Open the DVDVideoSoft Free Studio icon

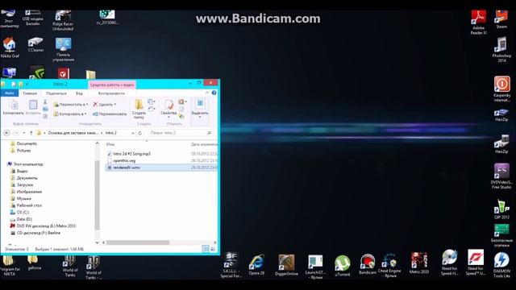501,176
